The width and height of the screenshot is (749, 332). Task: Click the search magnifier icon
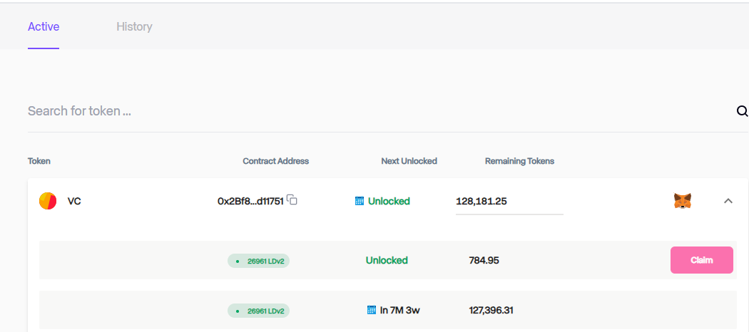742,111
